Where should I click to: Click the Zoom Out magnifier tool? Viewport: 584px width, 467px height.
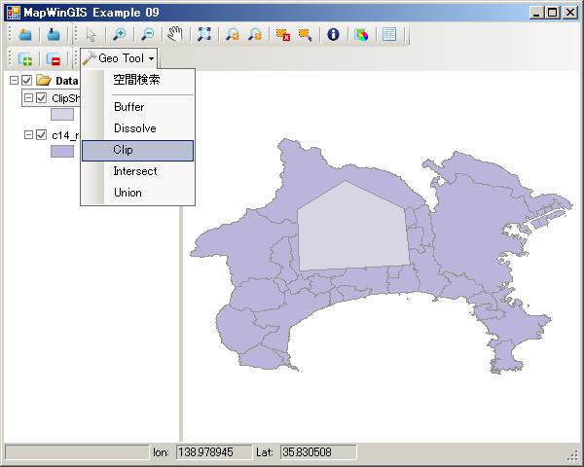click(x=147, y=34)
